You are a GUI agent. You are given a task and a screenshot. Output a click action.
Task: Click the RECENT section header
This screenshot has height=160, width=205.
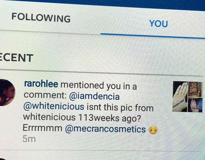[x=17, y=57]
